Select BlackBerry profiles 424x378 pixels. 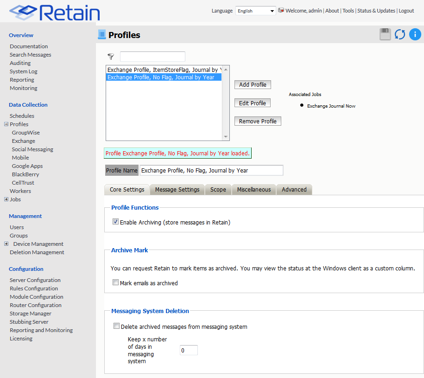(25, 174)
